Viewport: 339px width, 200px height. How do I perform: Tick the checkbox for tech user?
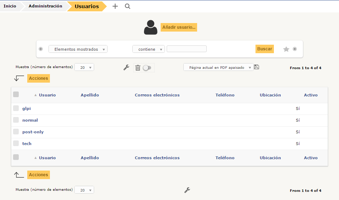click(16, 143)
